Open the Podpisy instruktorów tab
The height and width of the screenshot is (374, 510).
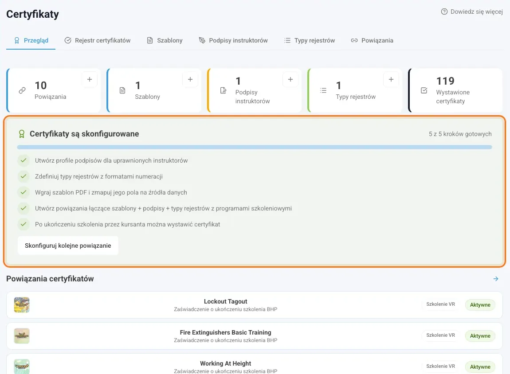(233, 40)
